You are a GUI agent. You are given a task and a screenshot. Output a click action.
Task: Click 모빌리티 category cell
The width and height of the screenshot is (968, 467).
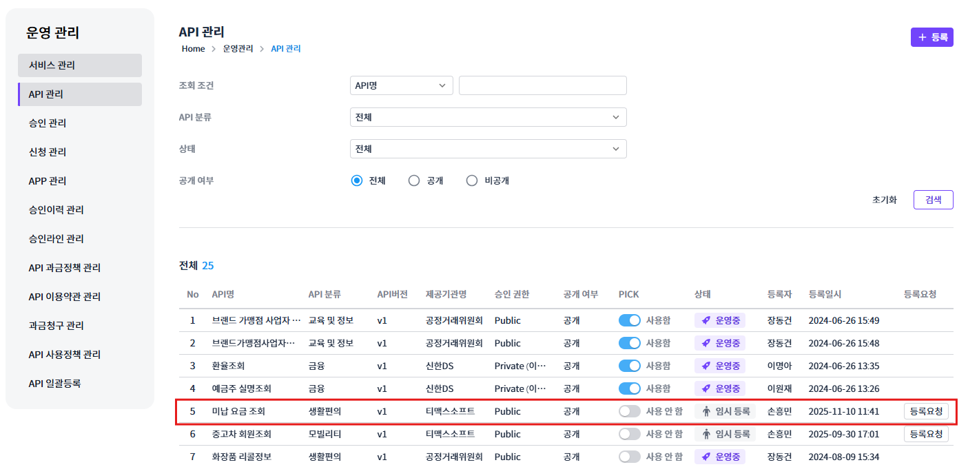click(x=325, y=434)
